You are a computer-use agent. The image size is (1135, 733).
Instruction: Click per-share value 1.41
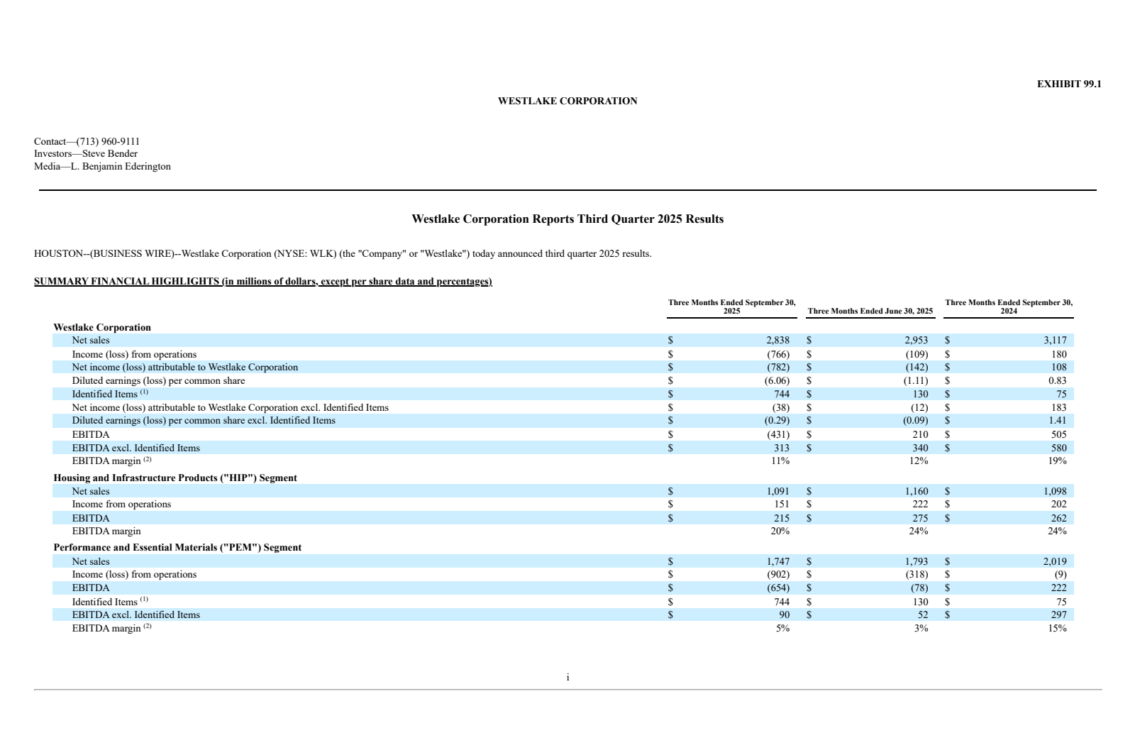coord(1057,420)
